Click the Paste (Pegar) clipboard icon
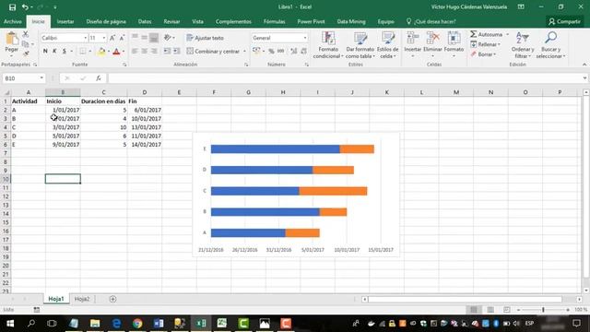590x332 pixels. coord(12,39)
